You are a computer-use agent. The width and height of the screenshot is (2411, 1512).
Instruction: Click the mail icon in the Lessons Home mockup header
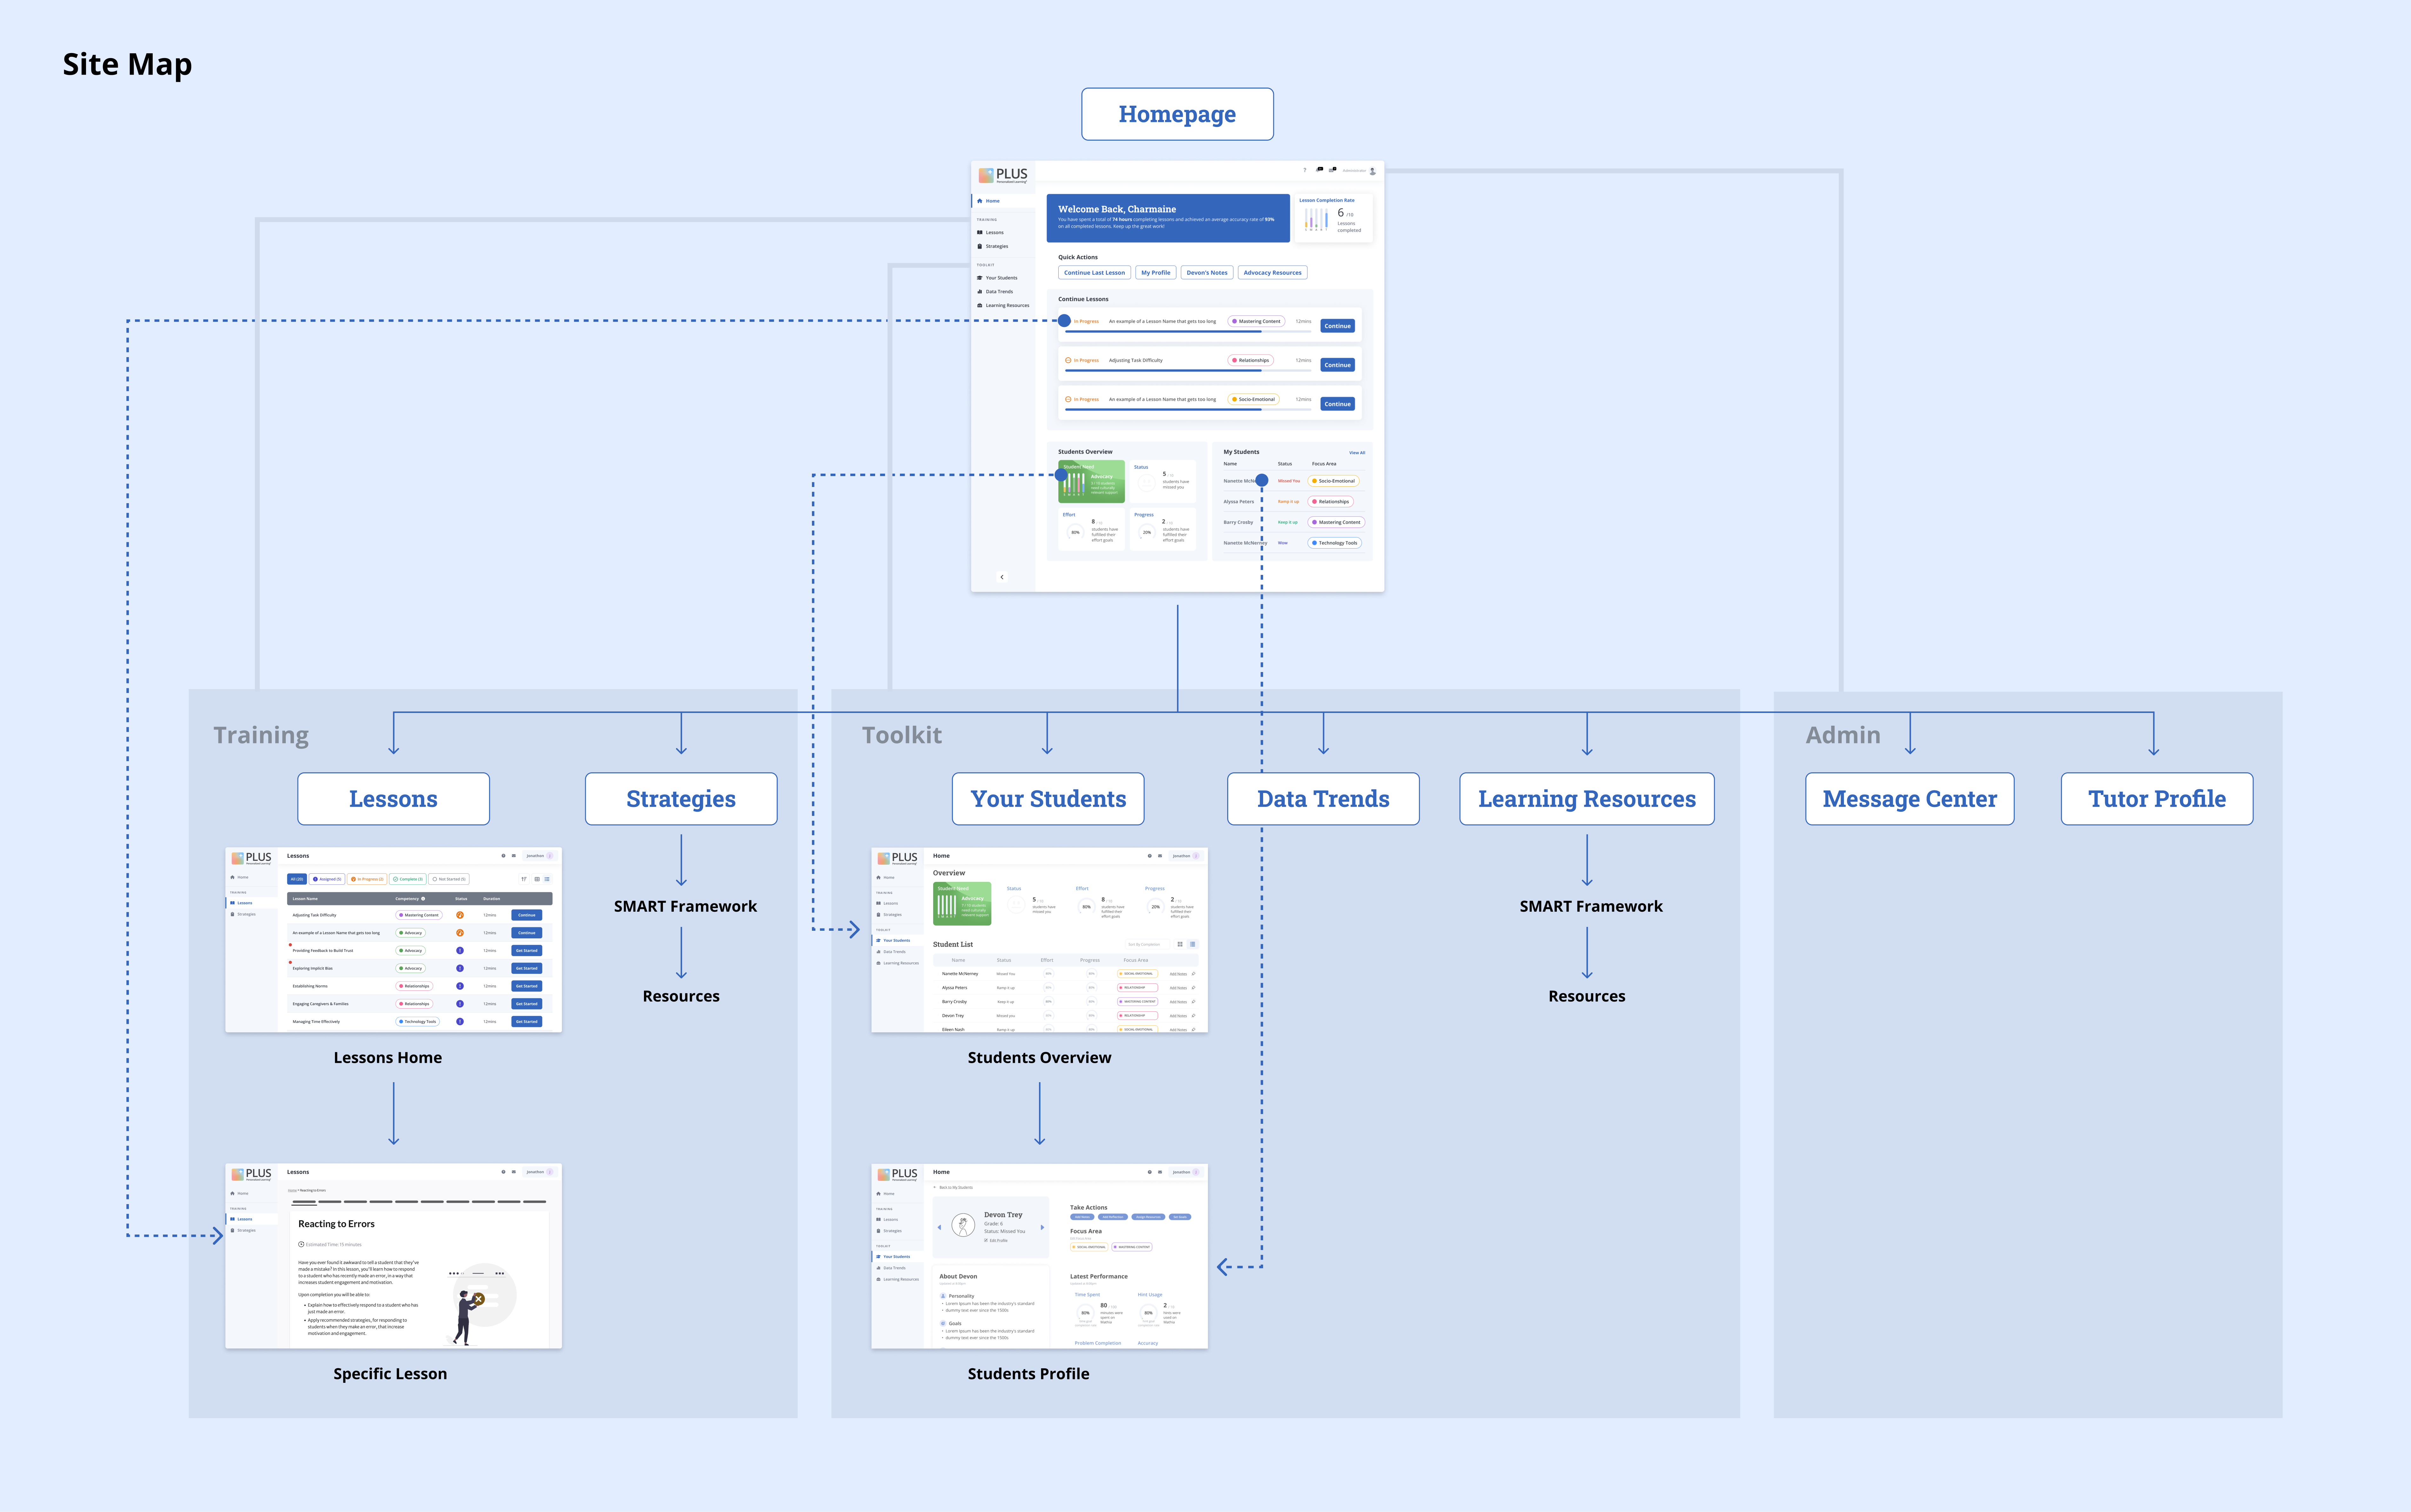[514, 856]
